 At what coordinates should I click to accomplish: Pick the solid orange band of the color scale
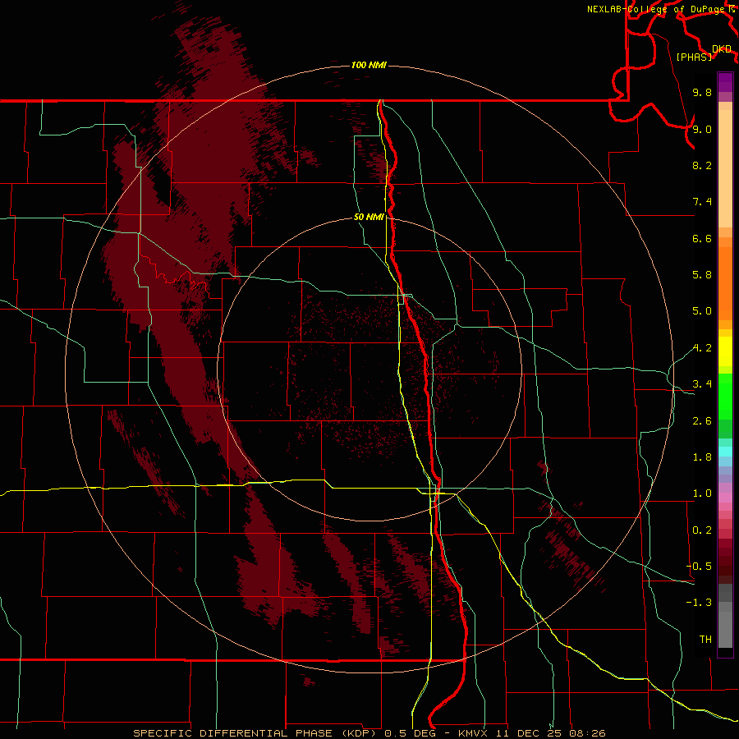(x=725, y=284)
